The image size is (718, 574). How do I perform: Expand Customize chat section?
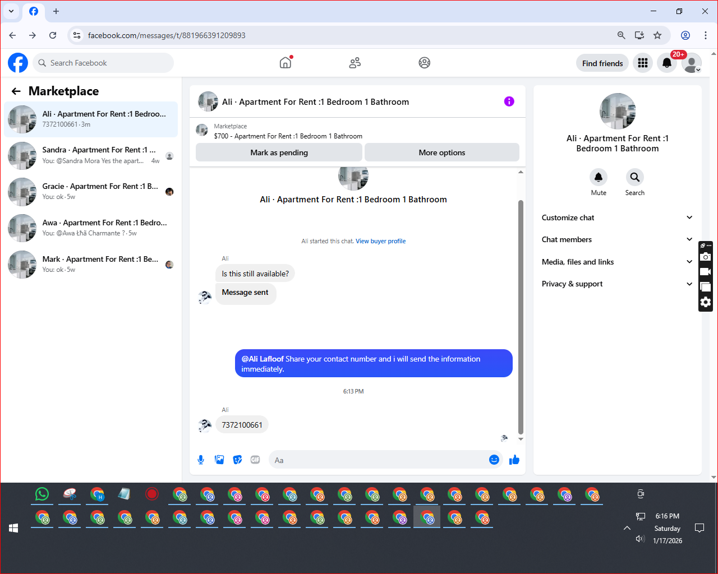617,217
